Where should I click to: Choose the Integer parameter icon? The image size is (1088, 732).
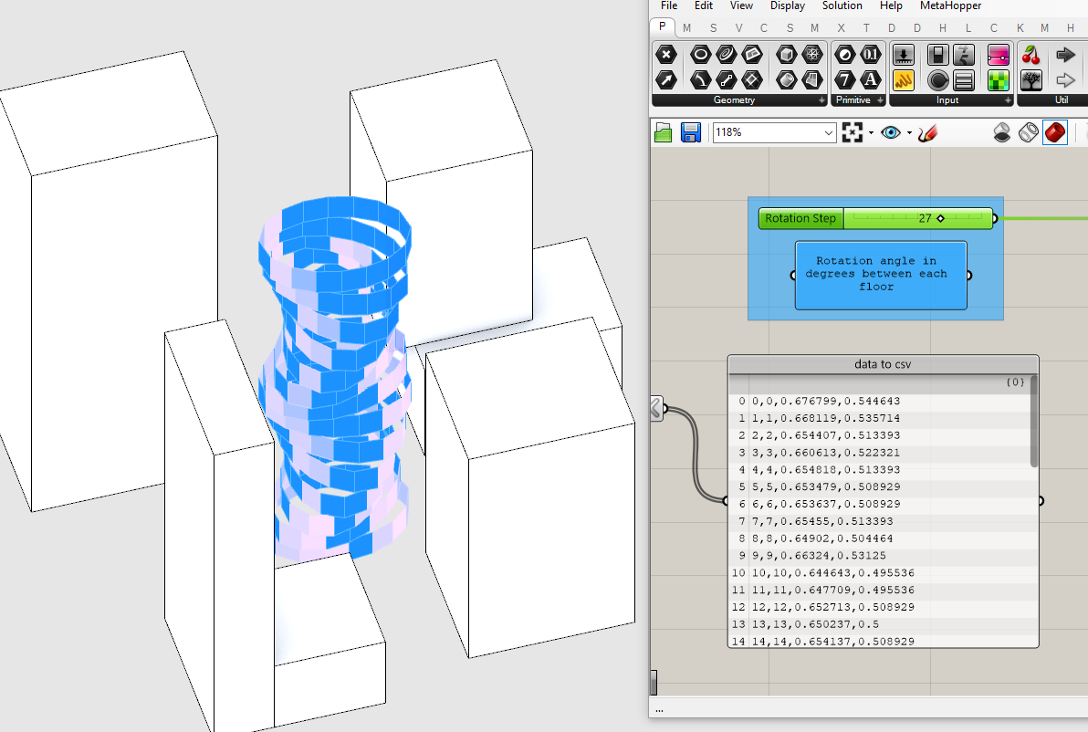[845, 79]
